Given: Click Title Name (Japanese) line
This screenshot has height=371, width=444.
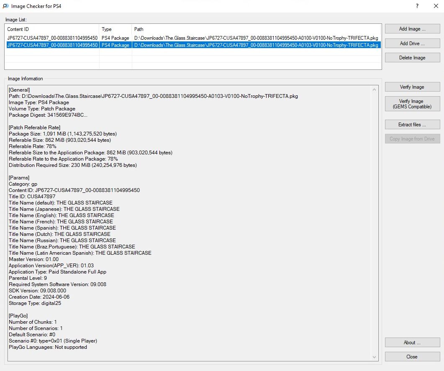Looking at the screenshot, I should (64, 209).
